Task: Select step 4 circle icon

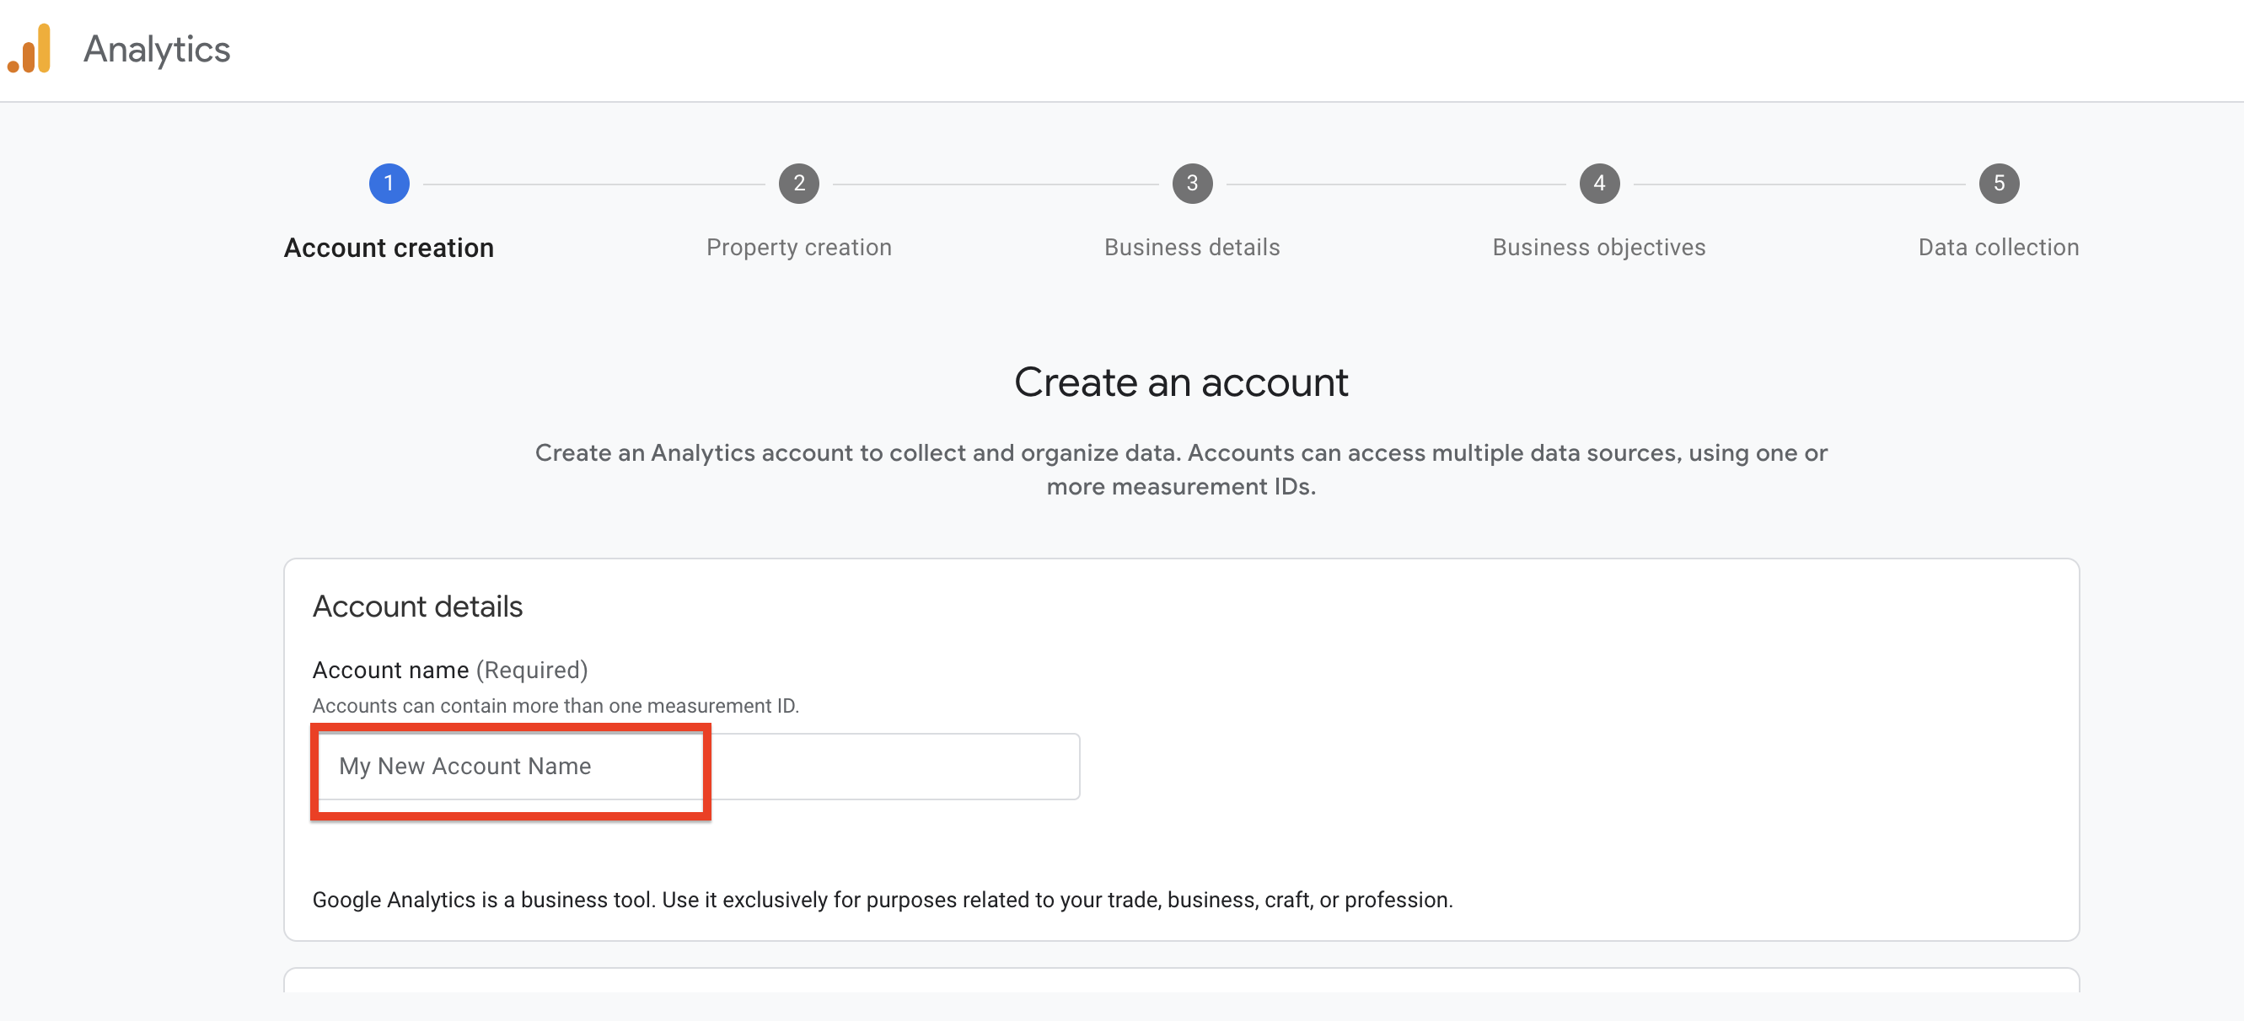Action: (1598, 184)
